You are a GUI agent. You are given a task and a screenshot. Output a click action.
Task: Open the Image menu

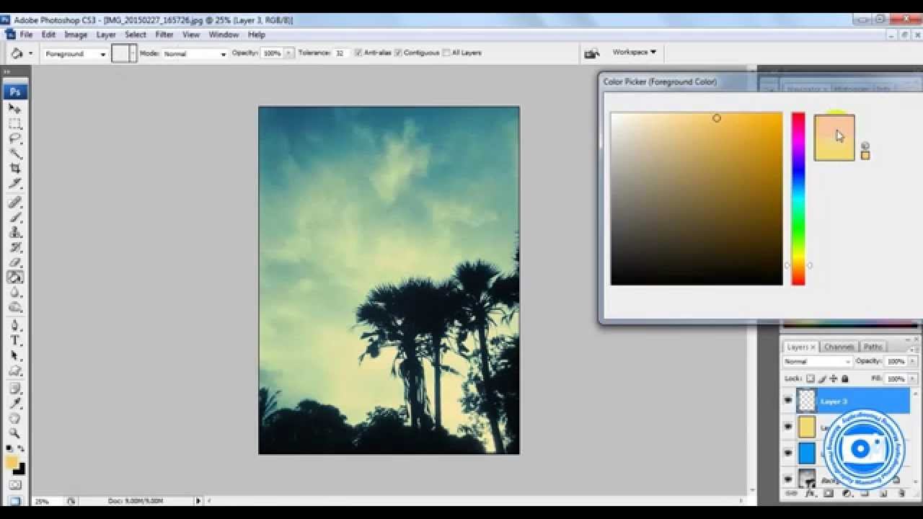(x=76, y=35)
